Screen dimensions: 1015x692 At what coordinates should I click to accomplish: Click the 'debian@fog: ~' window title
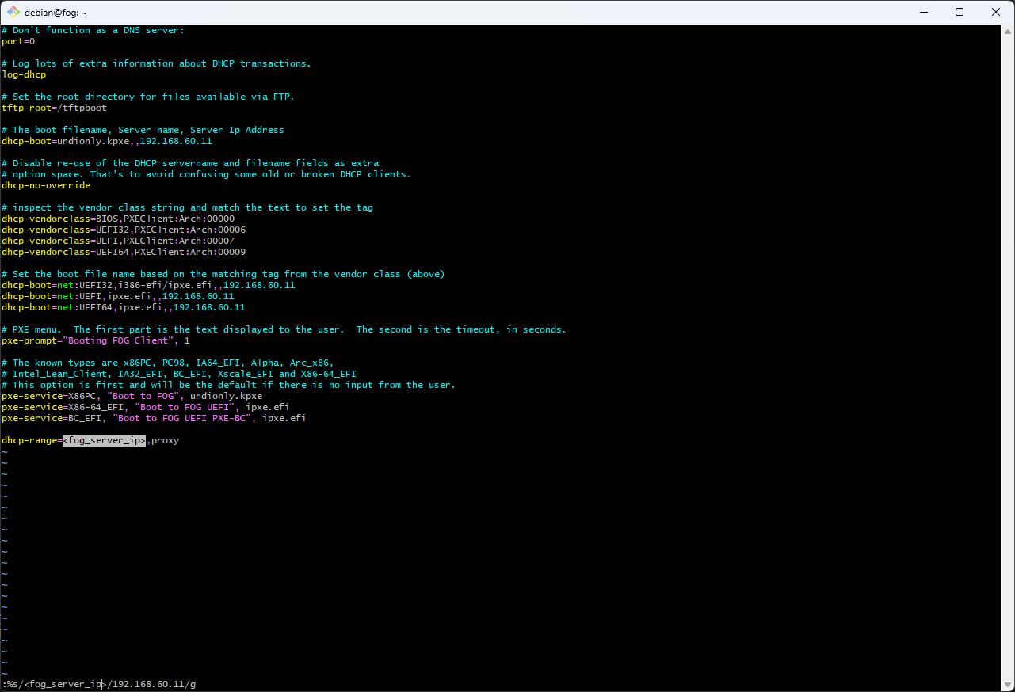56,13
